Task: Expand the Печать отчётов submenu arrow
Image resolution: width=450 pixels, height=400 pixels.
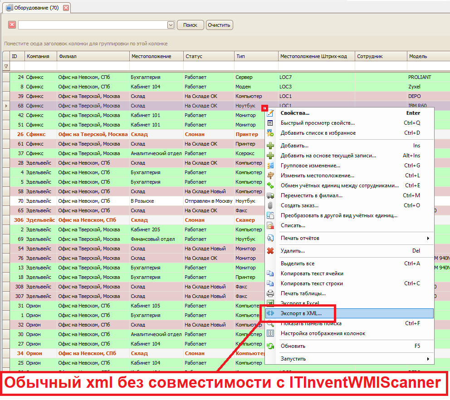Action: pos(428,238)
